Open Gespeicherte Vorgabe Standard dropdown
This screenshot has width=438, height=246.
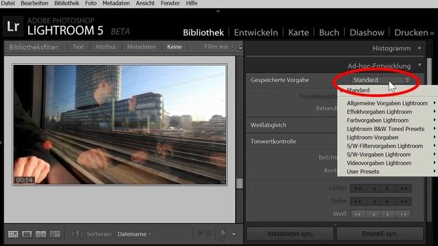click(381, 80)
